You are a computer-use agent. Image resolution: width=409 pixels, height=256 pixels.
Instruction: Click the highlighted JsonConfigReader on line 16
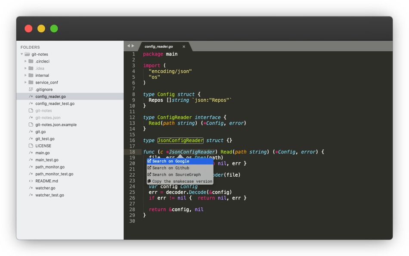click(x=180, y=140)
